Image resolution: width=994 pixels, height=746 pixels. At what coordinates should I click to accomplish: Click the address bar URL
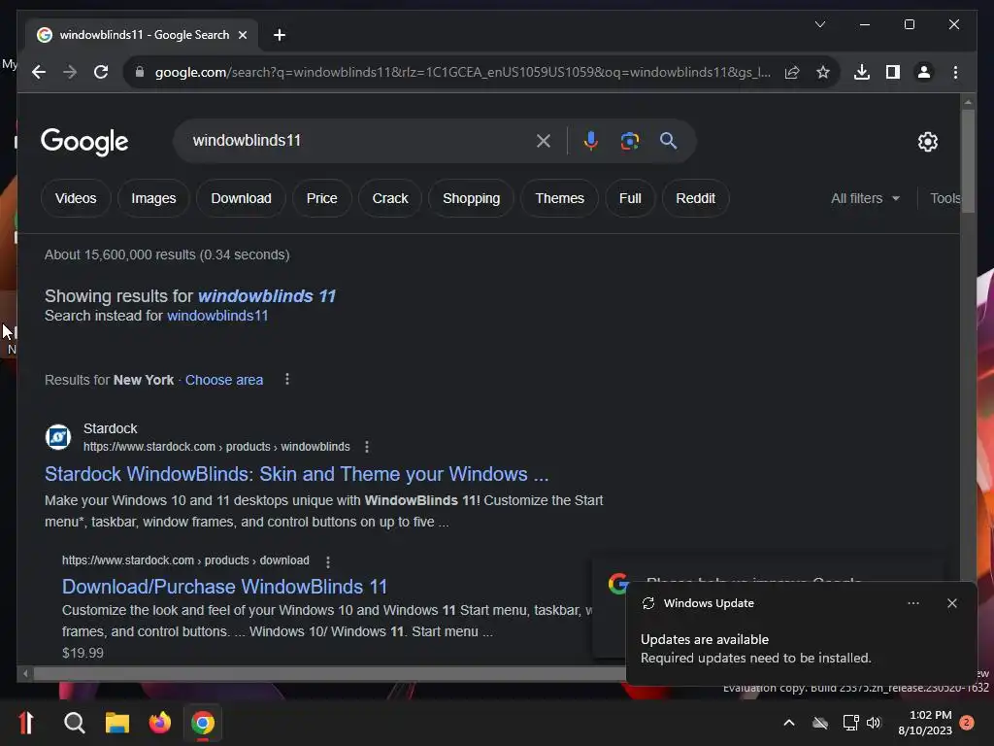click(x=463, y=72)
